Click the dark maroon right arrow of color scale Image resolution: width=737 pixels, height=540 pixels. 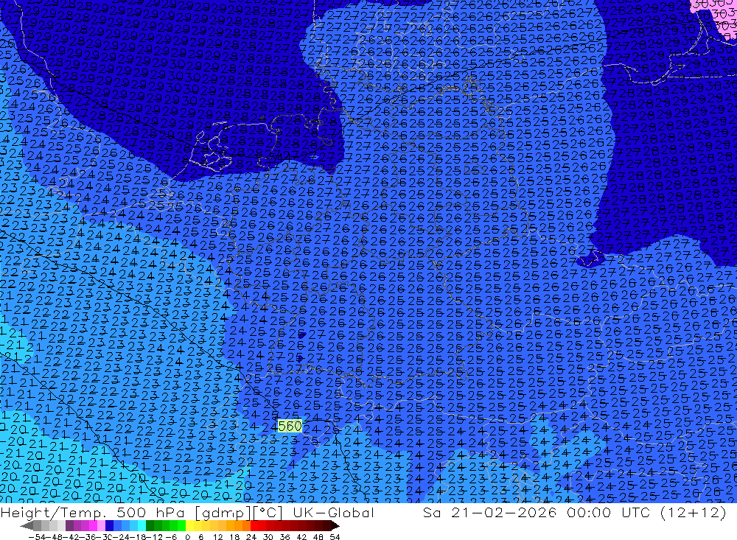tap(334, 526)
